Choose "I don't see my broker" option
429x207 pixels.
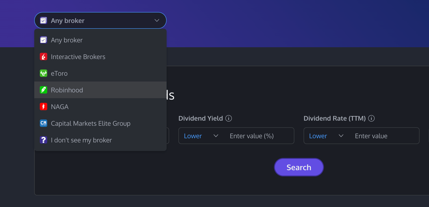pos(81,140)
